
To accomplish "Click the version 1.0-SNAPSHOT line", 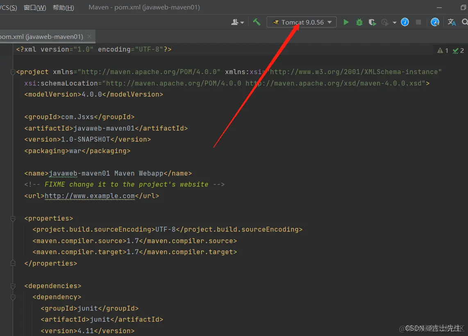I will coord(87,140).
